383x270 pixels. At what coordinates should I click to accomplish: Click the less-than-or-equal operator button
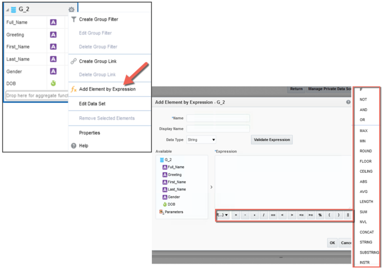[301, 215]
